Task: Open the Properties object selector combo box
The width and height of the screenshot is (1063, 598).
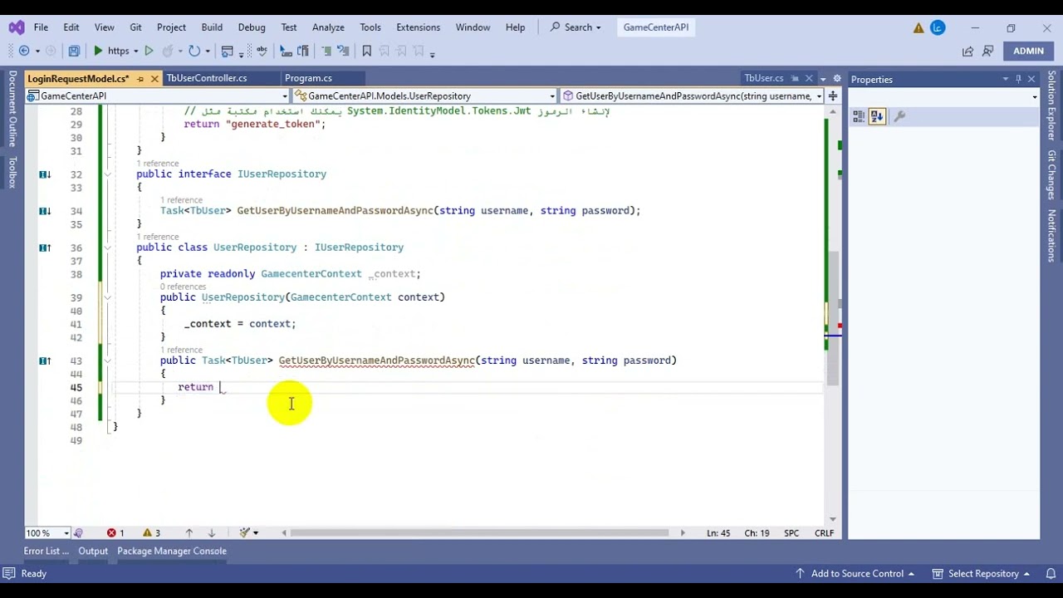Action: (x=944, y=97)
